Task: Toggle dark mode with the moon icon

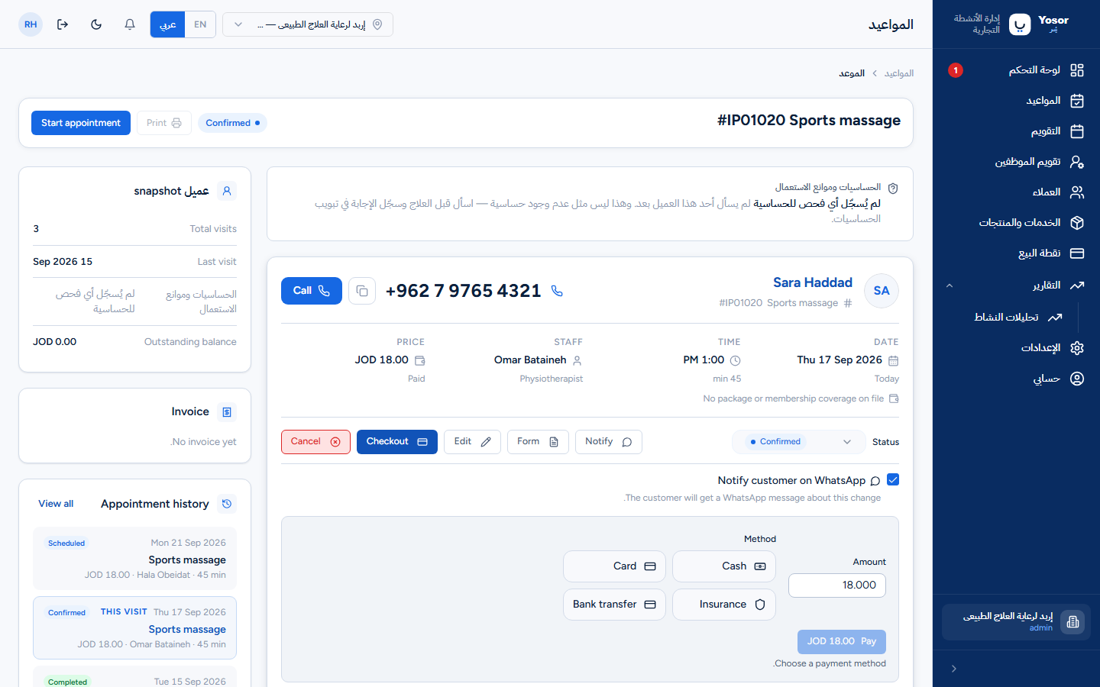Action: tap(96, 24)
